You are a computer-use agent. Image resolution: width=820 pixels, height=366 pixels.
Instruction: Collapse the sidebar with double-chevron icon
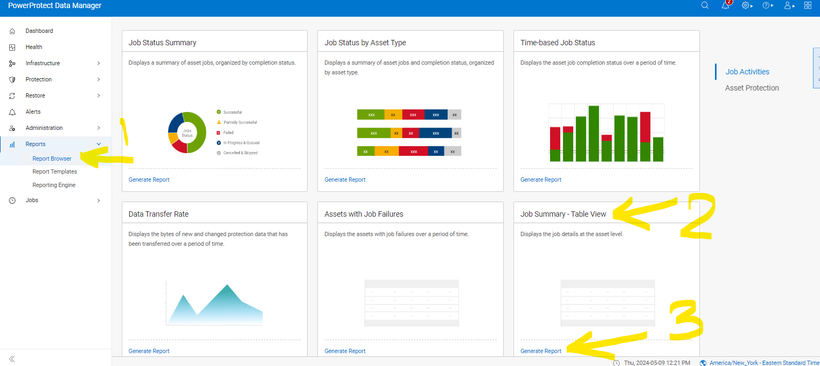point(12,358)
